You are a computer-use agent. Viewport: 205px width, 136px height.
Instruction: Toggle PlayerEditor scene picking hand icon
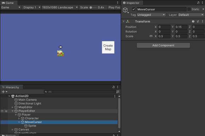point(6,111)
